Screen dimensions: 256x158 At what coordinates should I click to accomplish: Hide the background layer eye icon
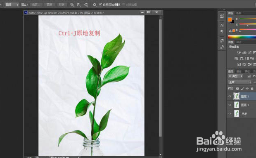click(x=230, y=113)
